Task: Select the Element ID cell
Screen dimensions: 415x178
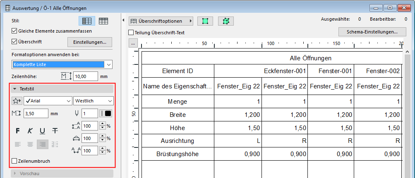Action: [x=178, y=71]
